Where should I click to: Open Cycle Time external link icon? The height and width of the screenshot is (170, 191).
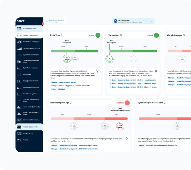61,35
